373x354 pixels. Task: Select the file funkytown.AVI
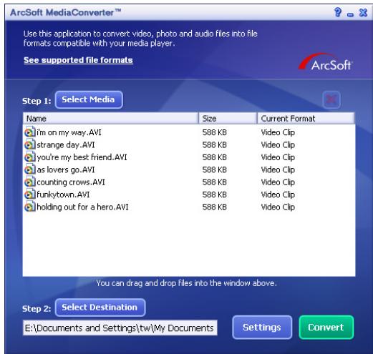pos(63,195)
